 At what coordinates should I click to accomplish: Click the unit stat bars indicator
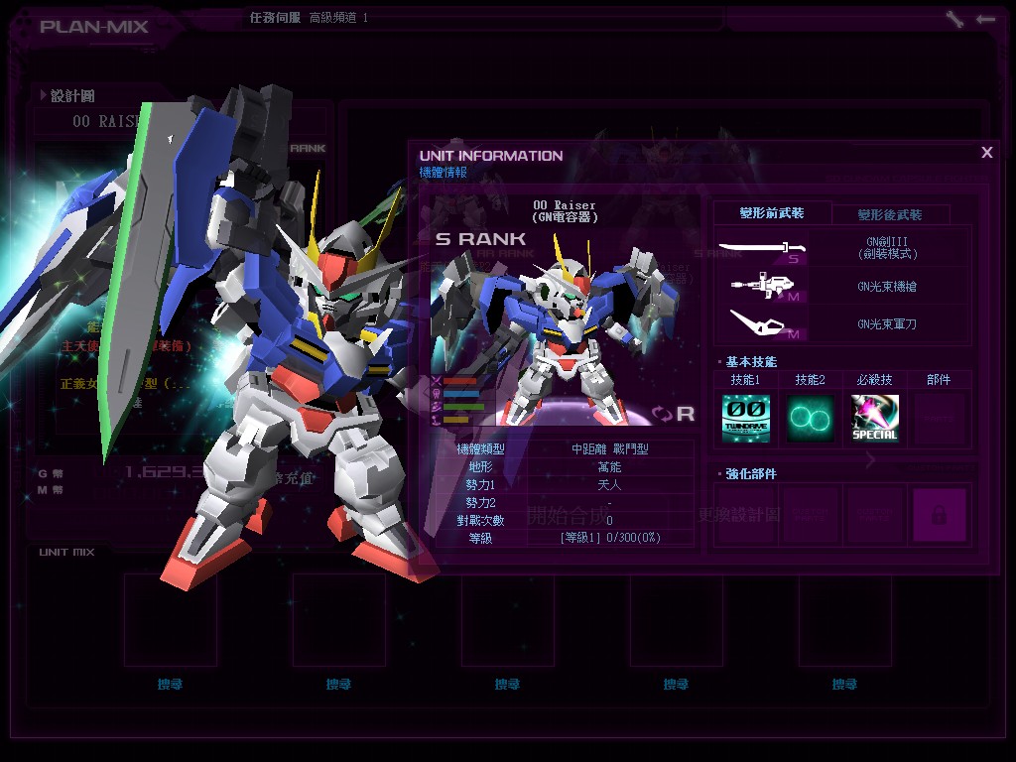(459, 401)
